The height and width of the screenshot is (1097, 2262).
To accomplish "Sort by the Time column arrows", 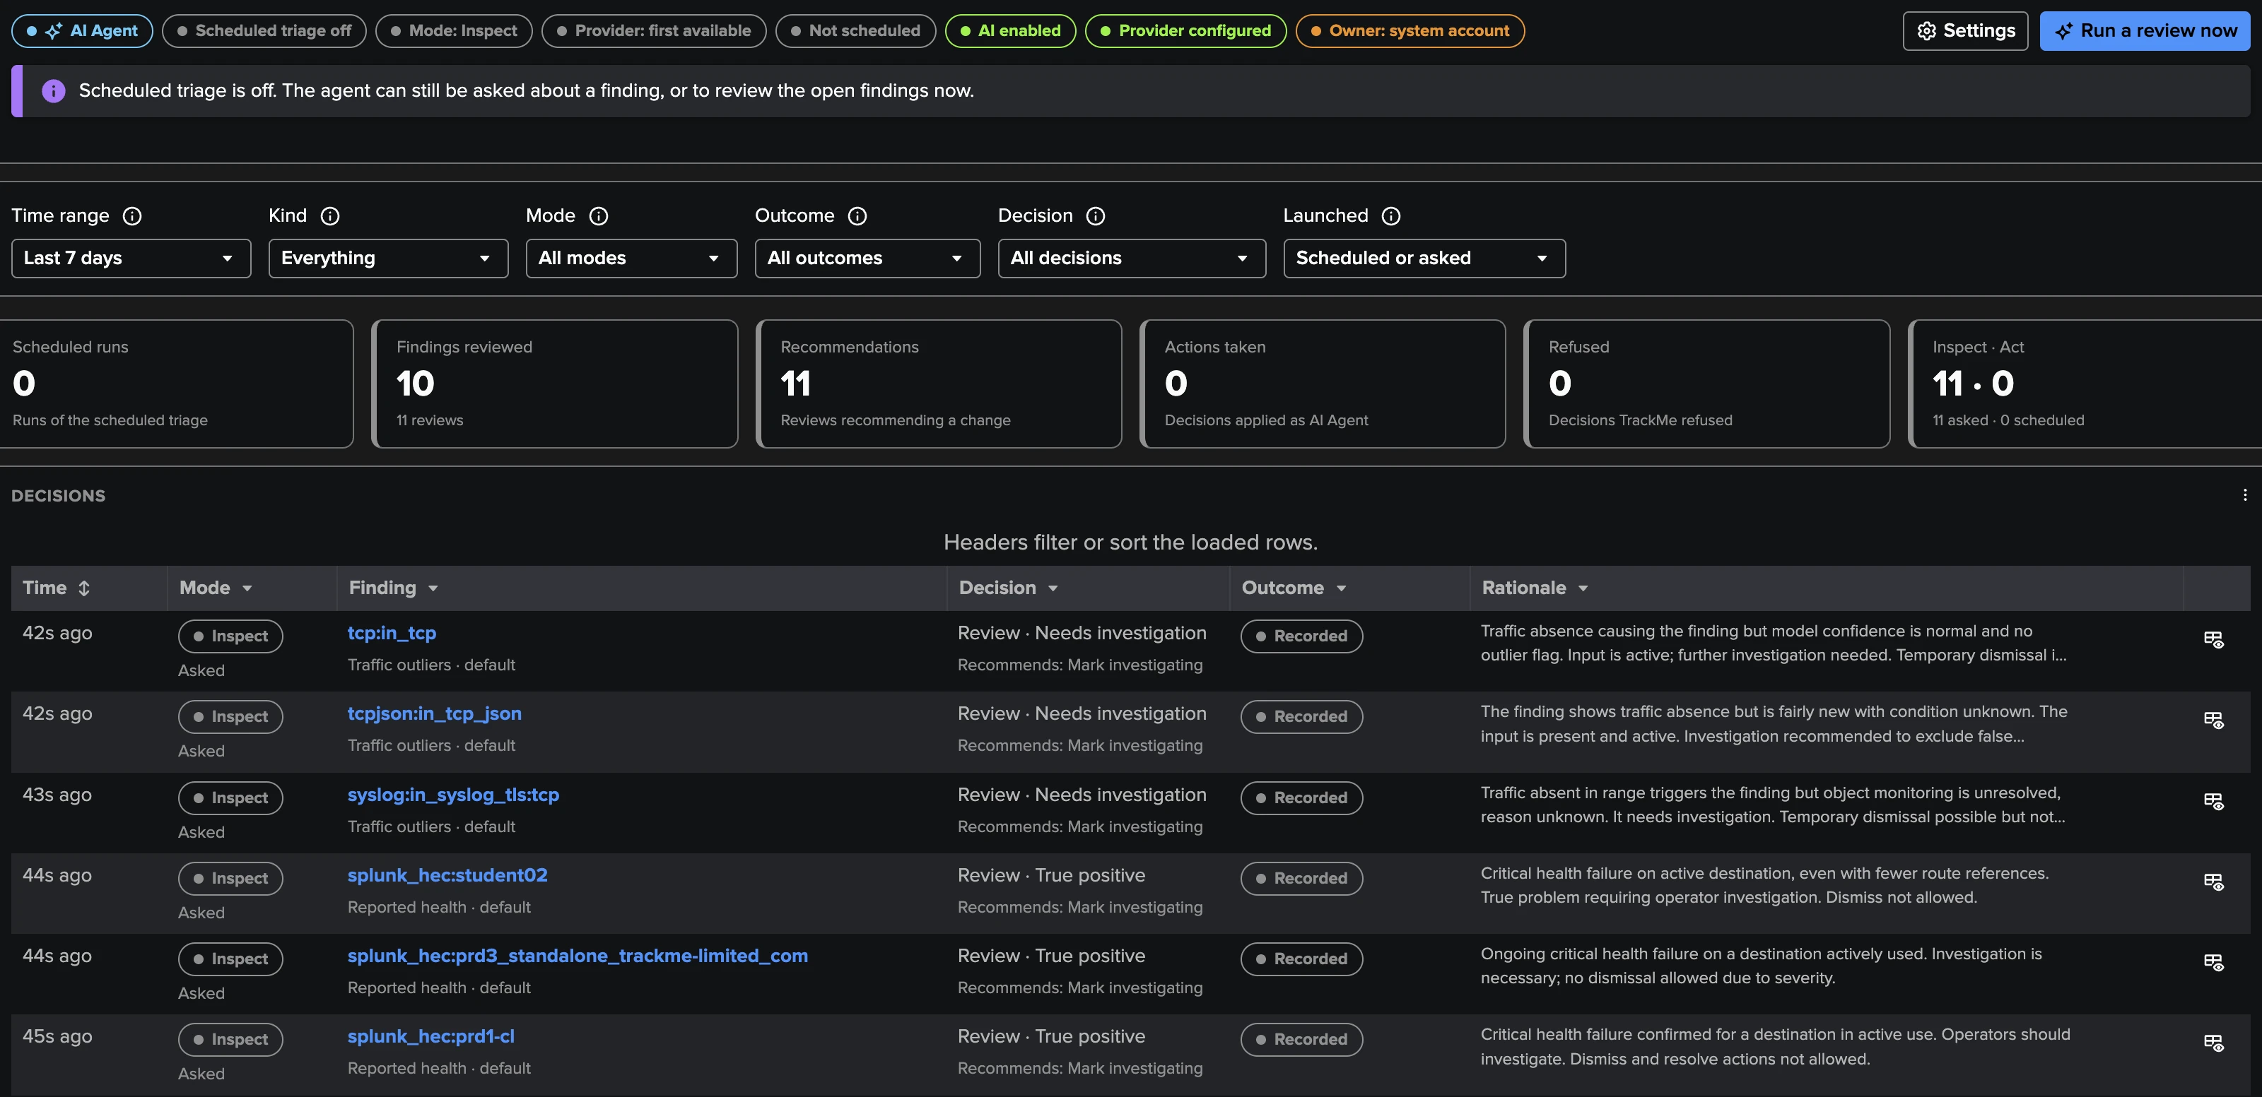I will tap(84, 588).
